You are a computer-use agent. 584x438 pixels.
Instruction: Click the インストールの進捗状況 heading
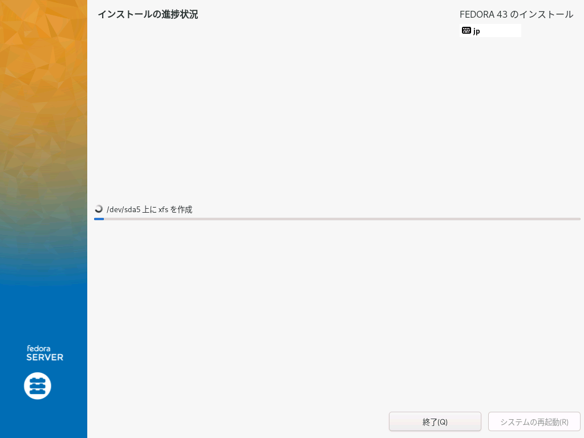click(x=148, y=14)
